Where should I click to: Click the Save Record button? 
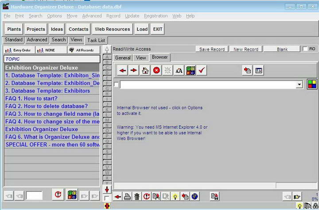coord(212,49)
